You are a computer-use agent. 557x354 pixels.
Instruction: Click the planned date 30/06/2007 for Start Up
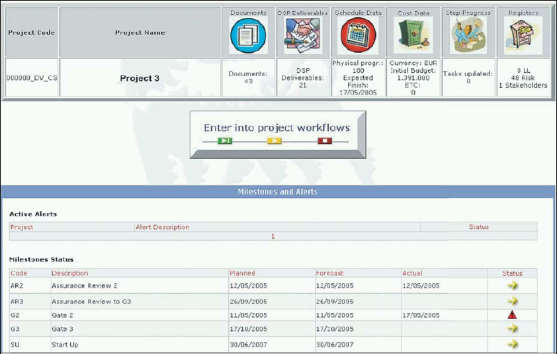(x=248, y=344)
